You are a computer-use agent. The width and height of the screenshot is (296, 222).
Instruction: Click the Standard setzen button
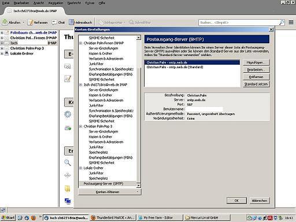pyautogui.click(x=256, y=84)
